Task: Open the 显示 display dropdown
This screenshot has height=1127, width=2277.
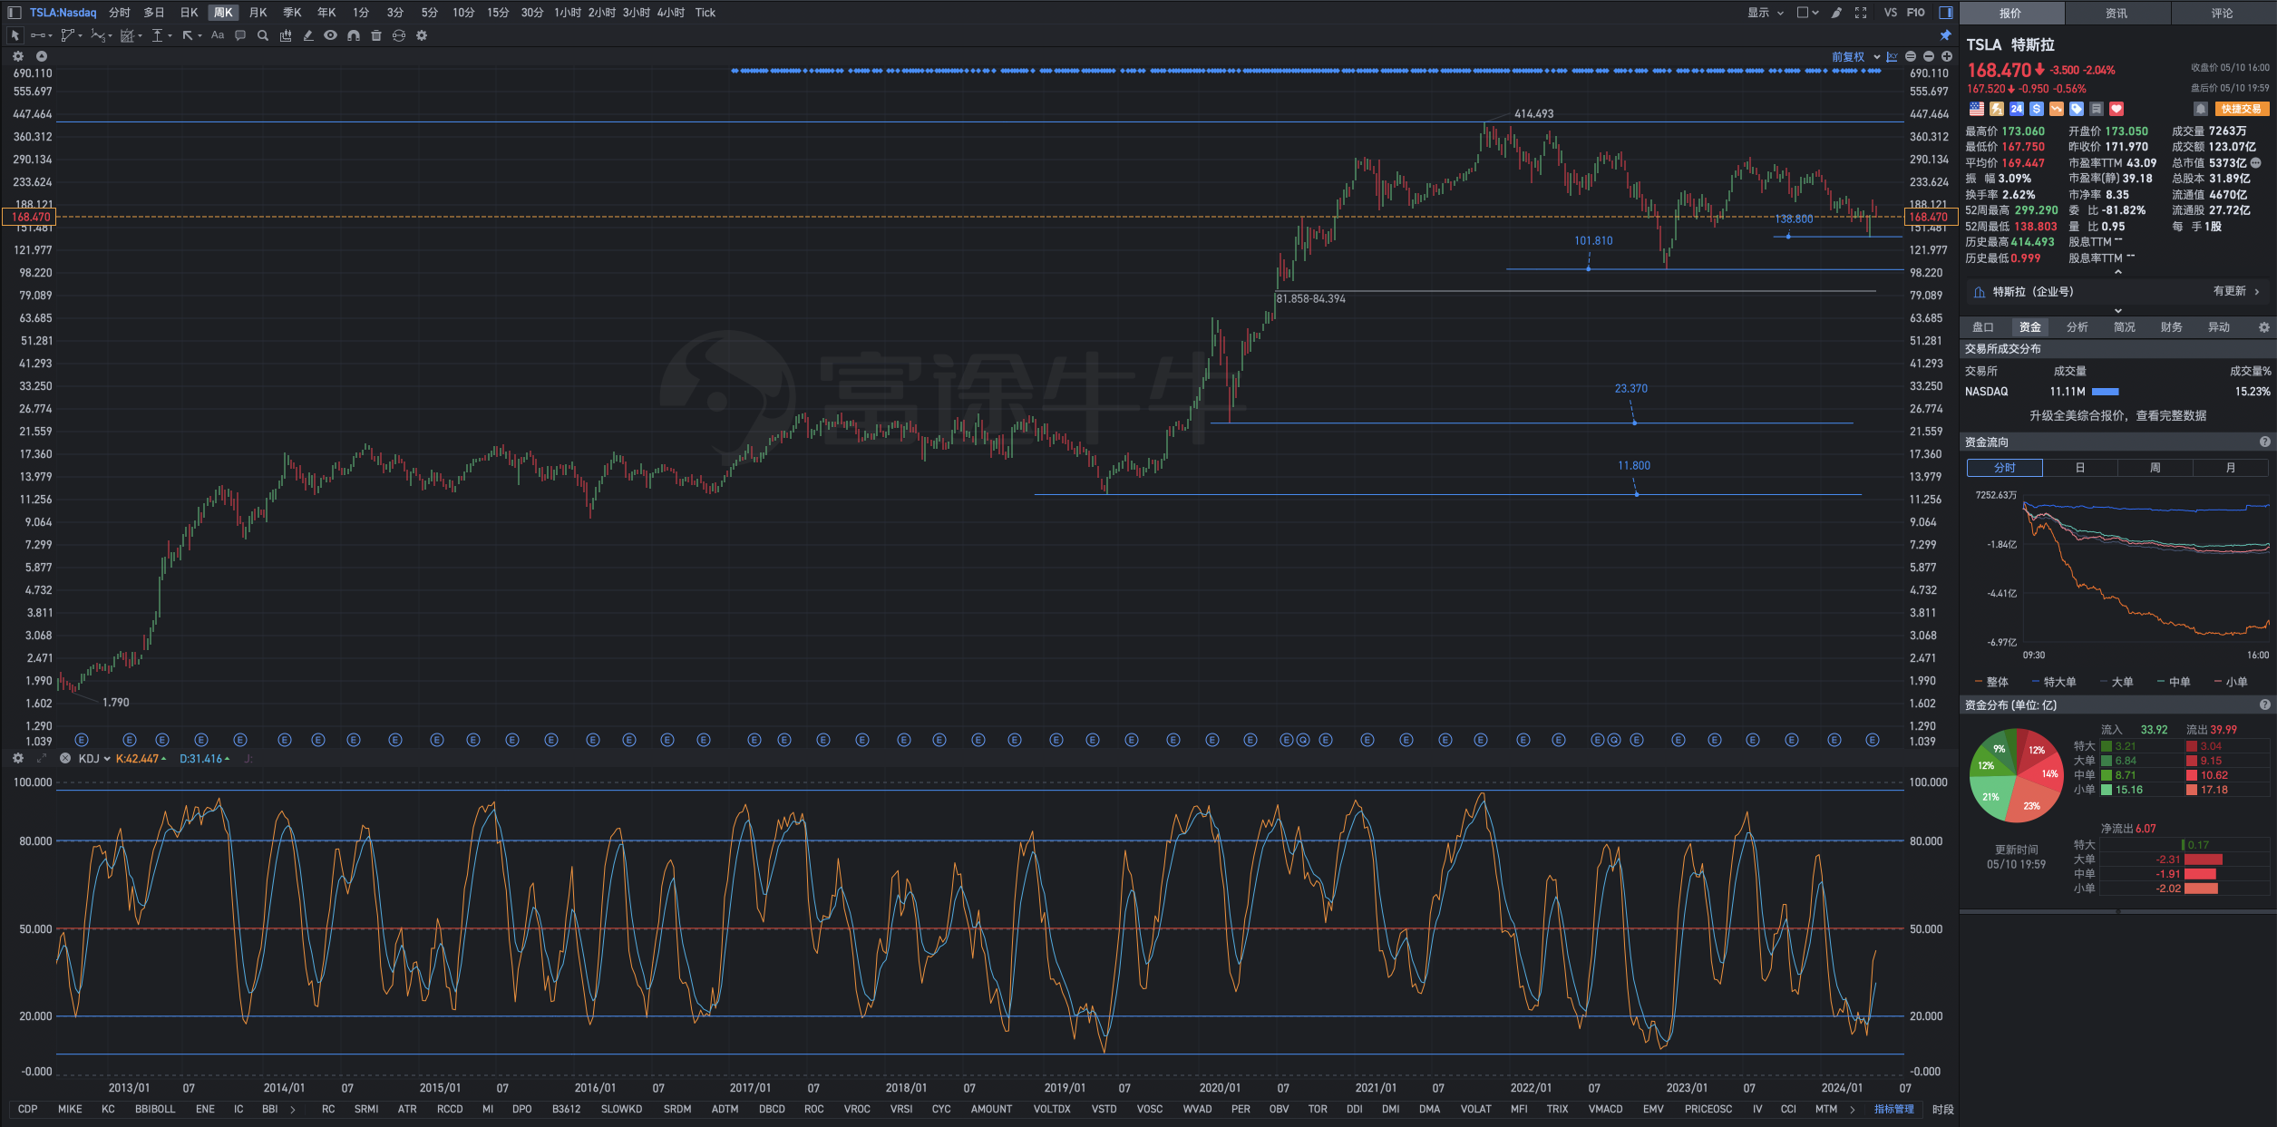Action: 1766,13
